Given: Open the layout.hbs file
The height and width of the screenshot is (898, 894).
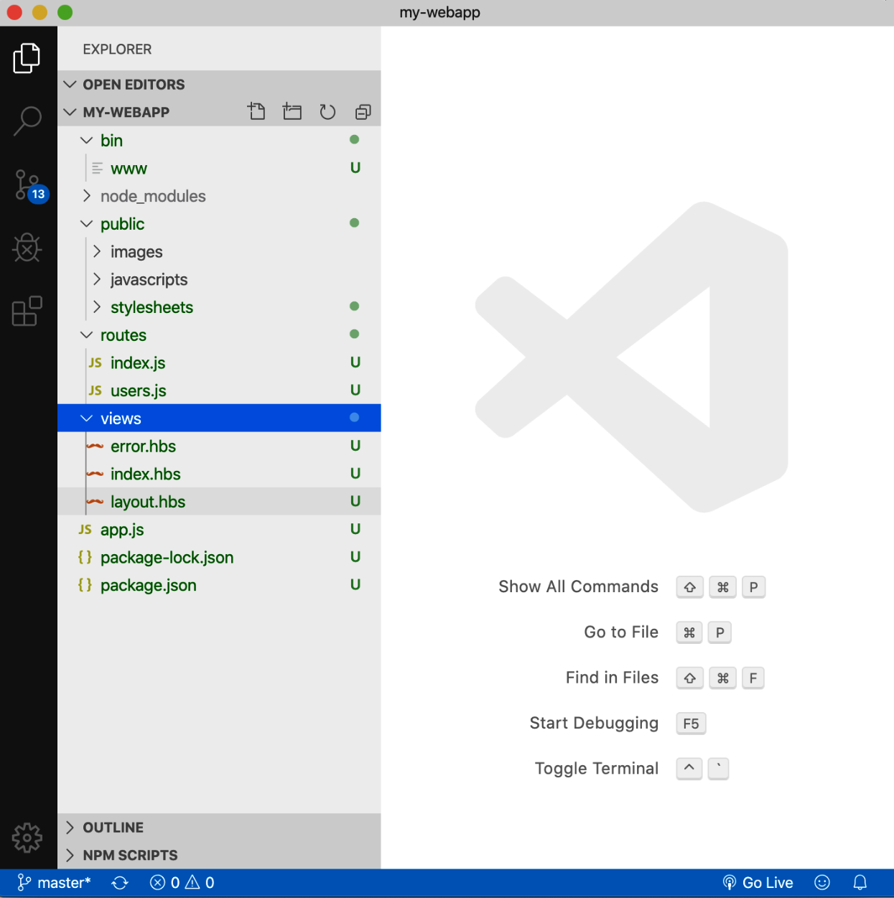Looking at the screenshot, I should click(148, 502).
